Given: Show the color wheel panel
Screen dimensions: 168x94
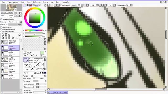Looking at the screenshot, I should (x=24, y=5).
